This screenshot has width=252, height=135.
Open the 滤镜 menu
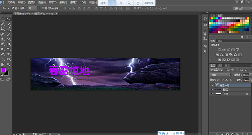click(x=73, y=3)
